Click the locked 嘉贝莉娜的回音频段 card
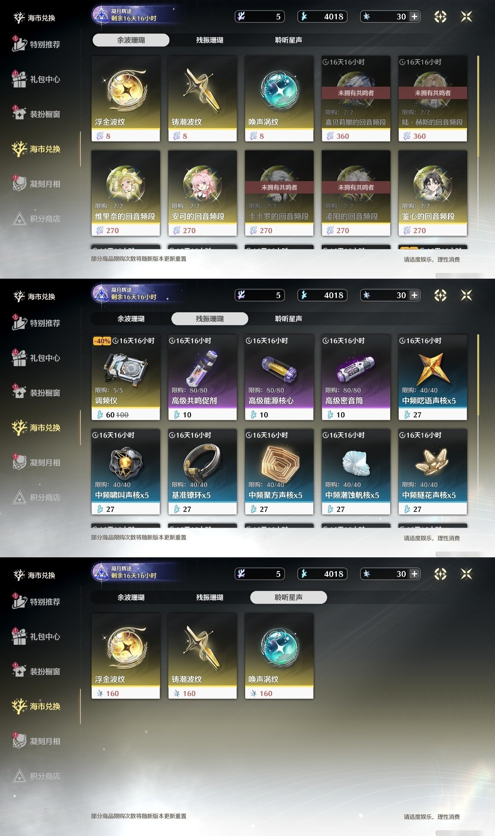 click(x=356, y=99)
